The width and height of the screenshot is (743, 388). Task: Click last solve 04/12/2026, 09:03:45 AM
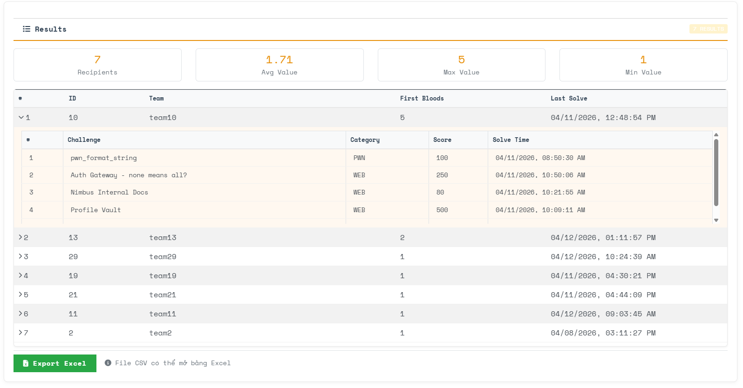pyautogui.click(x=603, y=314)
